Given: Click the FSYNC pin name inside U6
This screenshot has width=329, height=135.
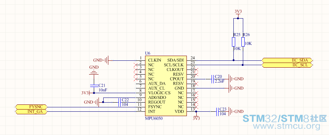Looking at the screenshot, I should pos(155,107).
